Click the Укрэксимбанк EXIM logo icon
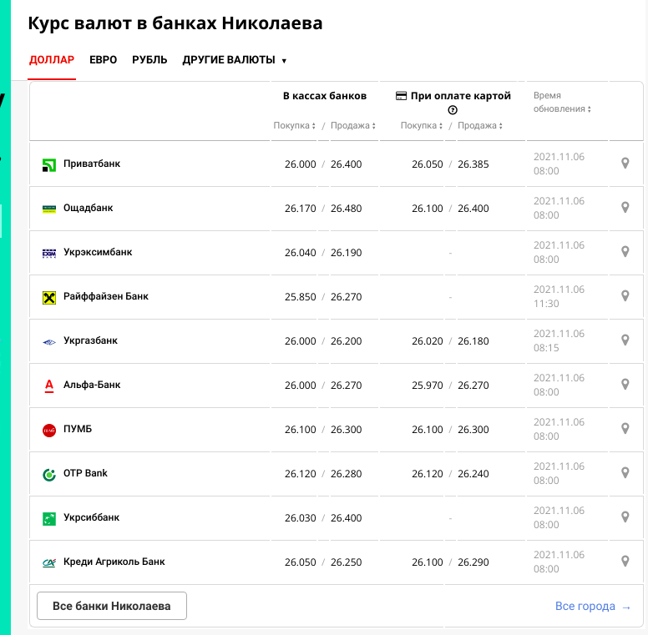 coord(49,253)
